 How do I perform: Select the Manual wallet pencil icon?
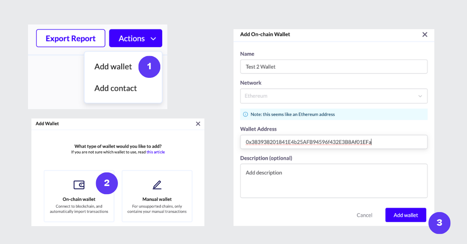(157, 185)
